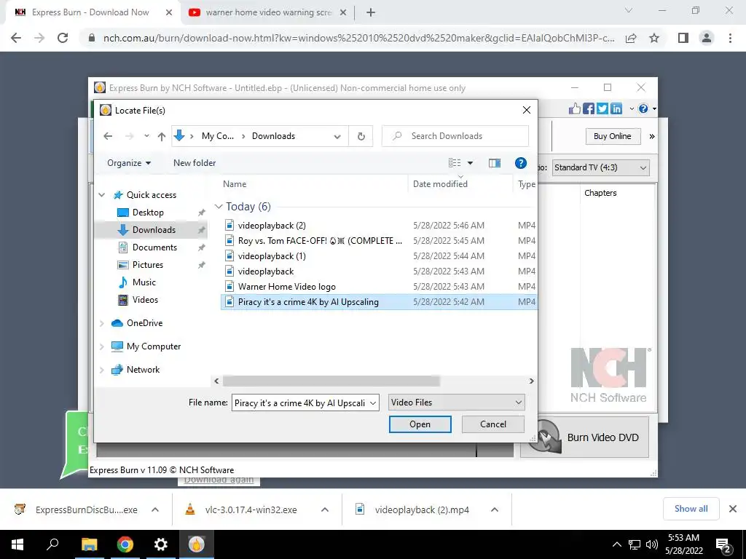
Task: Open the recent locations dropdown arrow
Action: coord(146,136)
